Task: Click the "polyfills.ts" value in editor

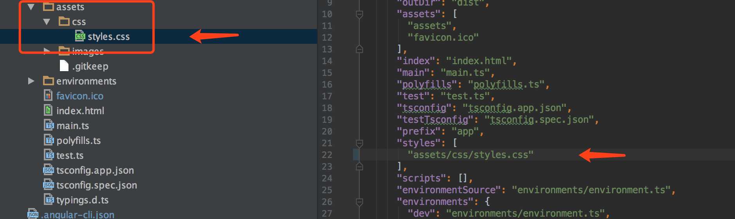Action: [x=506, y=84]
